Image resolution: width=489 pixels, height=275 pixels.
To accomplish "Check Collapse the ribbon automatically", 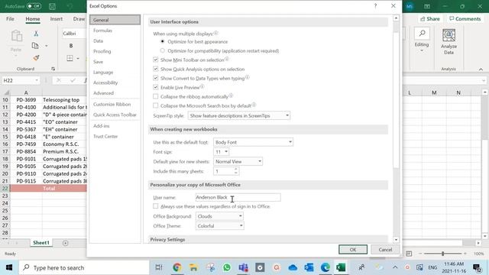I will 156,96.
